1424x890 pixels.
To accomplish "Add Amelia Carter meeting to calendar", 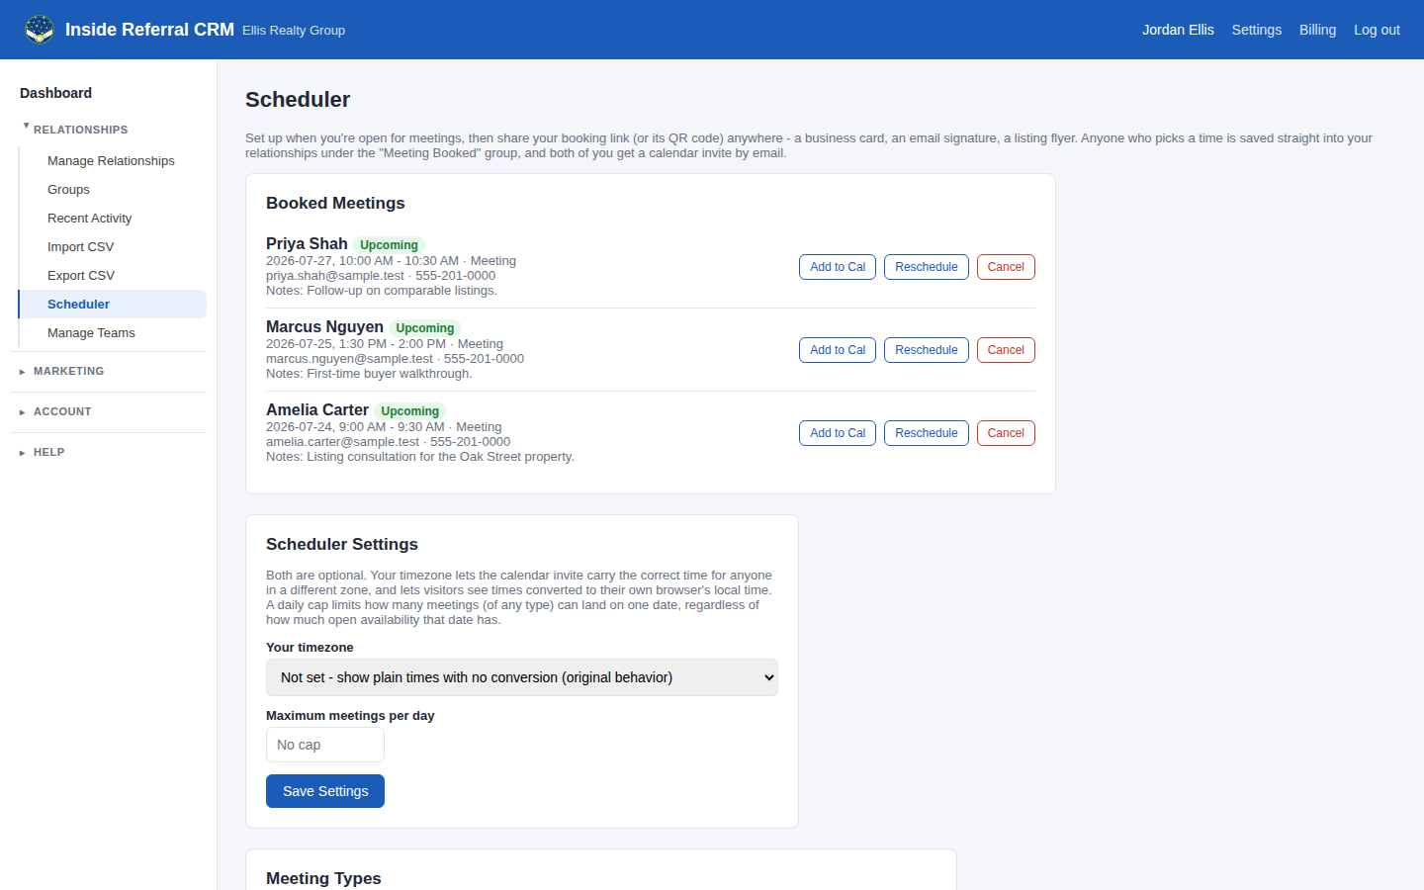I will pos(838,433).
